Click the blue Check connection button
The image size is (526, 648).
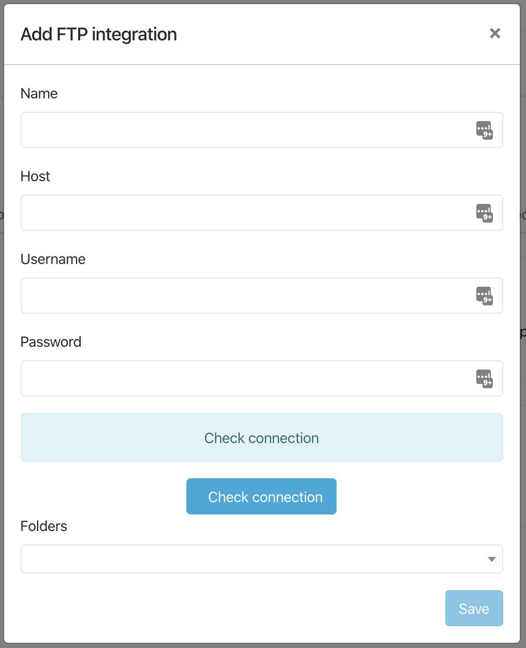[x=261, y=496]
